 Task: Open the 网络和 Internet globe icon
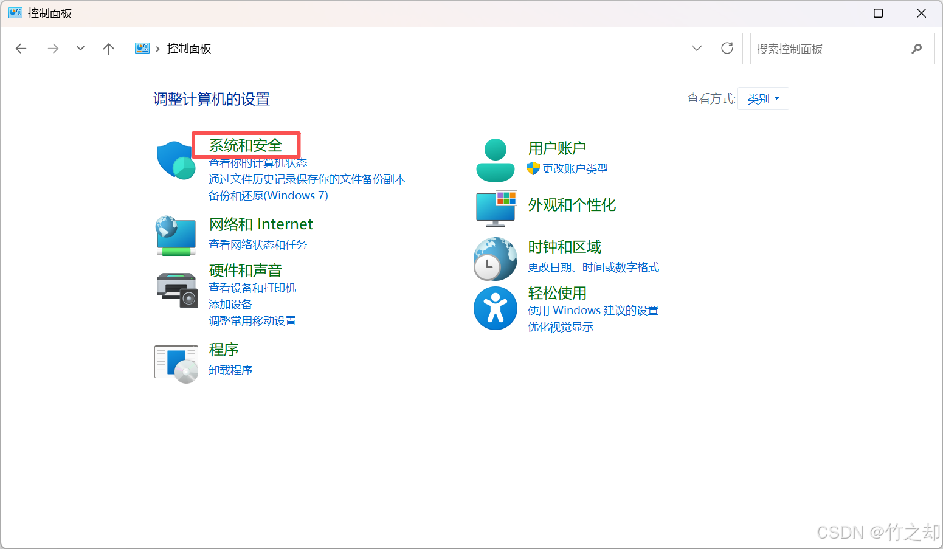176,235
